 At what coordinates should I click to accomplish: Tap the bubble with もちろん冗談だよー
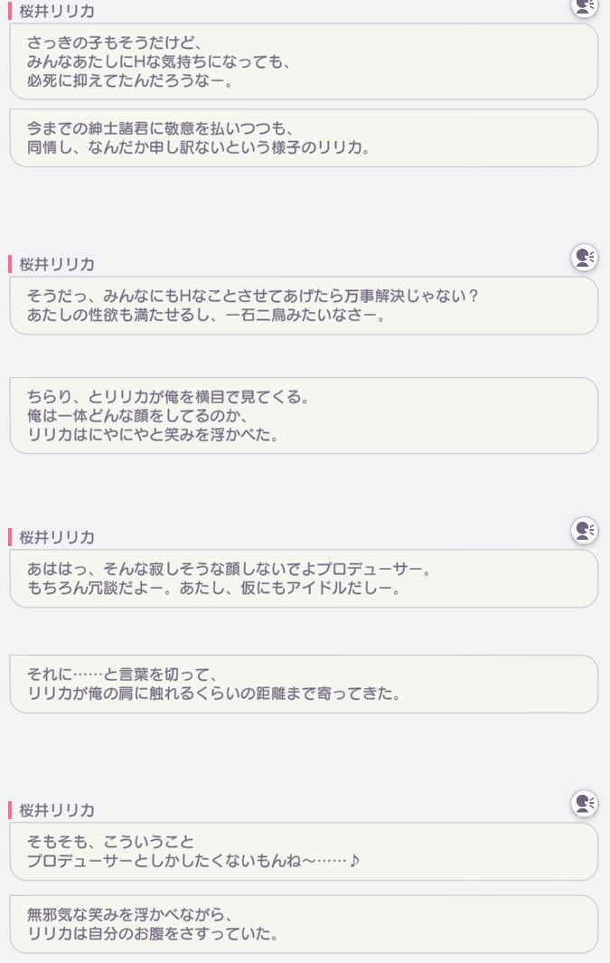point(304,579)
